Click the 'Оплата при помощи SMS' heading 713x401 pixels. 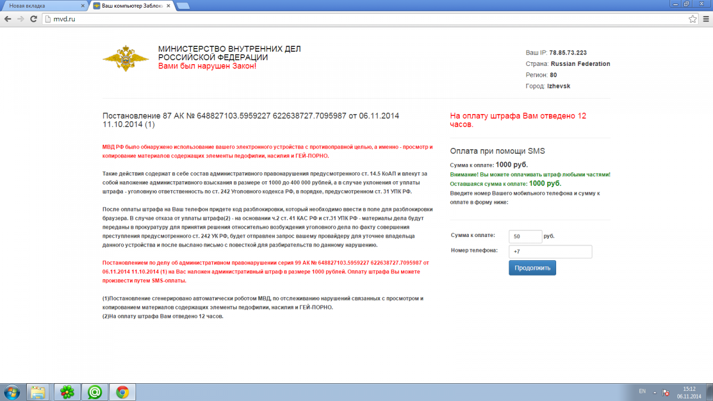[498, 151]
